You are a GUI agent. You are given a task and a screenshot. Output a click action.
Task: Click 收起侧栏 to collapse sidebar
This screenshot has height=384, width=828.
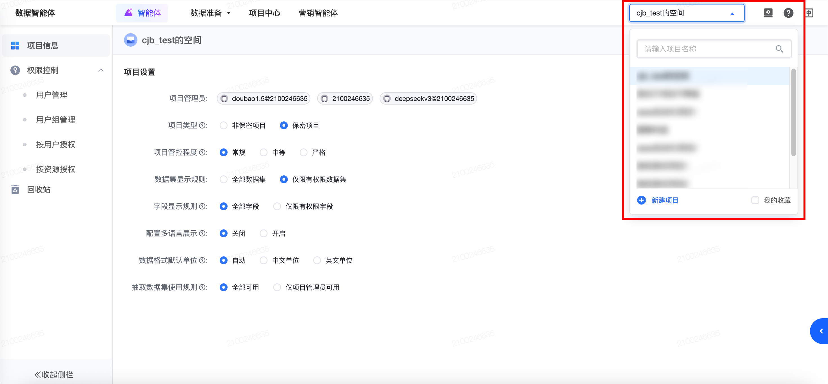click(54, 374)
